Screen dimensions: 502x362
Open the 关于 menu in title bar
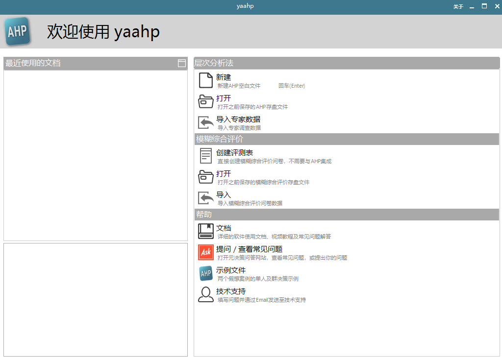coord(458,6)
